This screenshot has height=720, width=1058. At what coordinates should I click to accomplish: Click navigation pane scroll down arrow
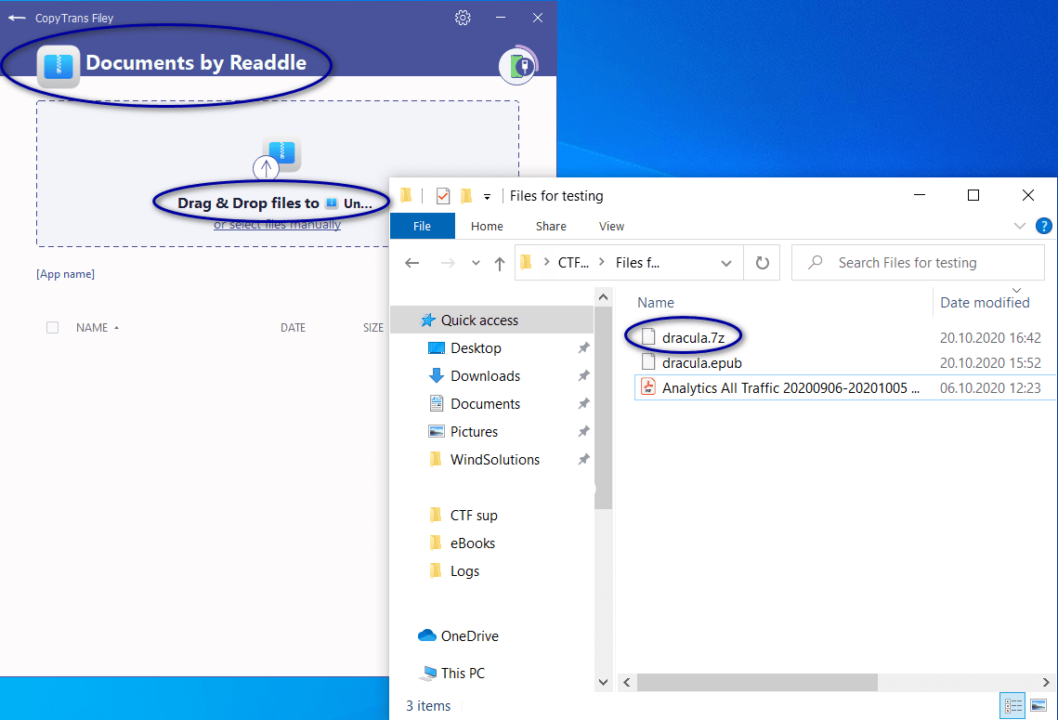click(x=603, y=682)
